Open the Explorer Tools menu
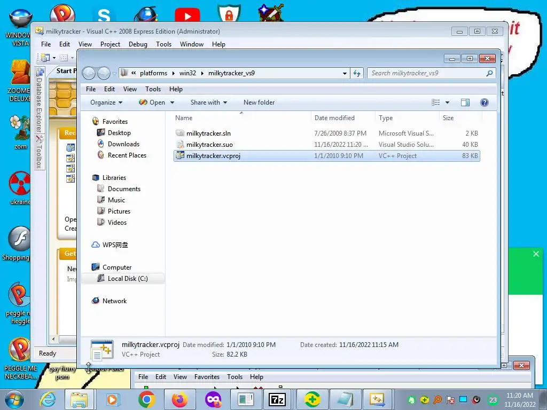Viewport: 547px width, 410px height. pos(153,89)
